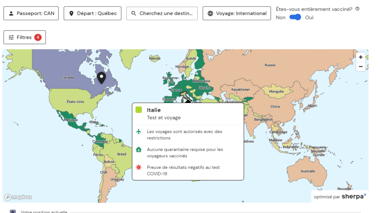Click the Italie title in the popup
The image size is (383, 213).
(x=154, y=110)
